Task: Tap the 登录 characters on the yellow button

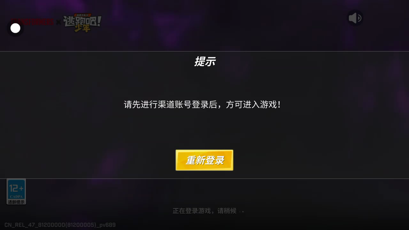Action: [x=214, y=160]
